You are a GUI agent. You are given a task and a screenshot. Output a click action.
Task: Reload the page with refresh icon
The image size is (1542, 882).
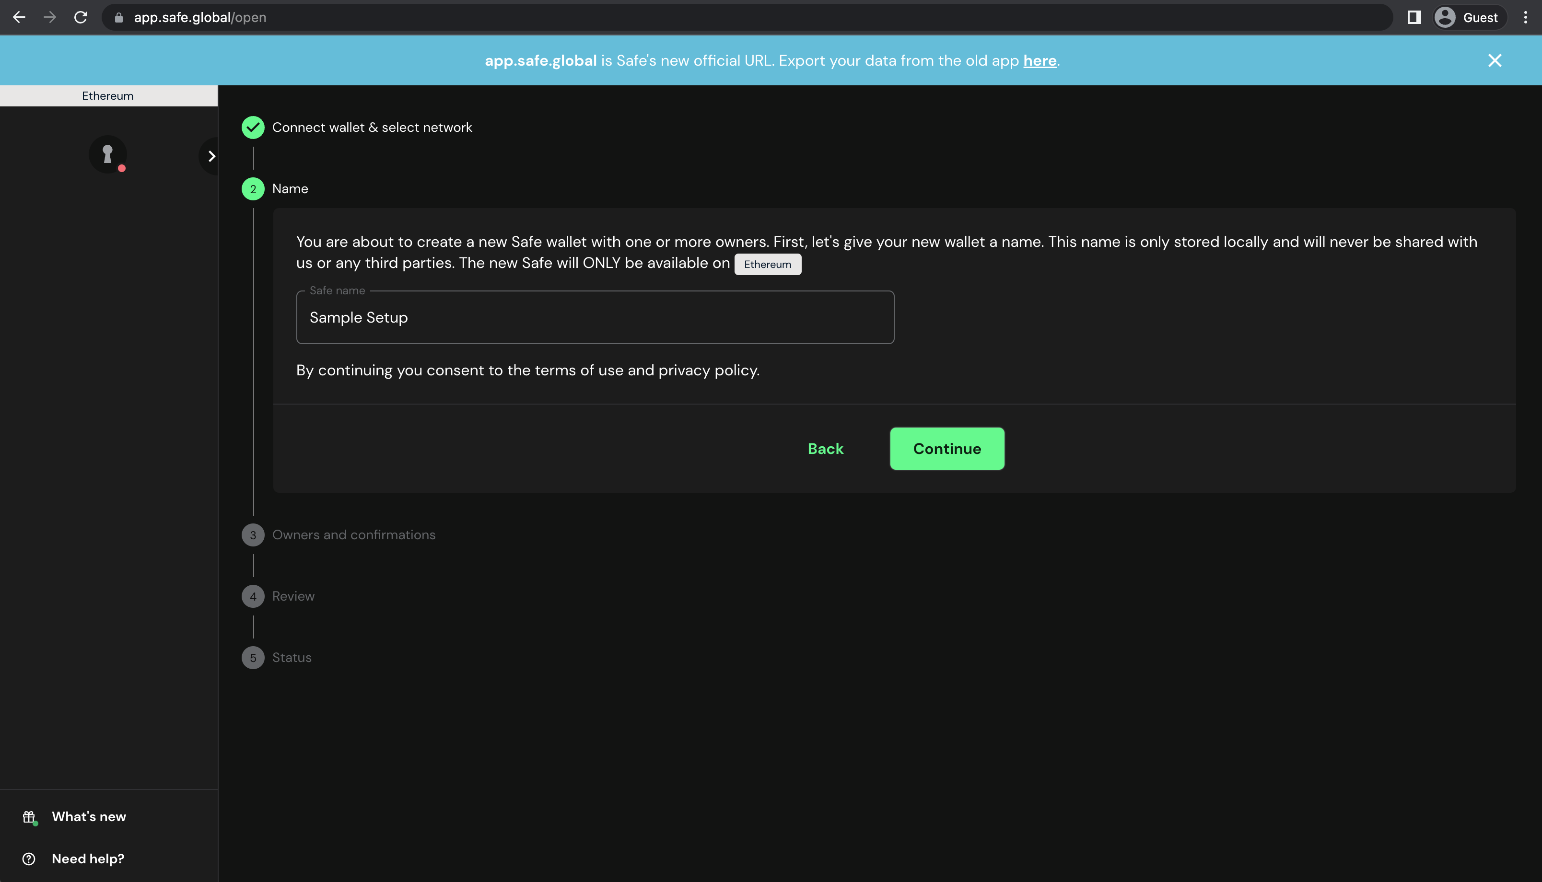(81, 18)
